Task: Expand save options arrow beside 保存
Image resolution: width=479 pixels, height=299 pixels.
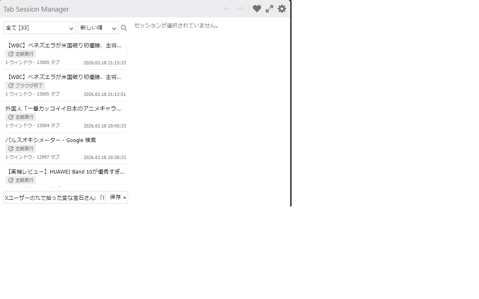Action: (125, 197)
